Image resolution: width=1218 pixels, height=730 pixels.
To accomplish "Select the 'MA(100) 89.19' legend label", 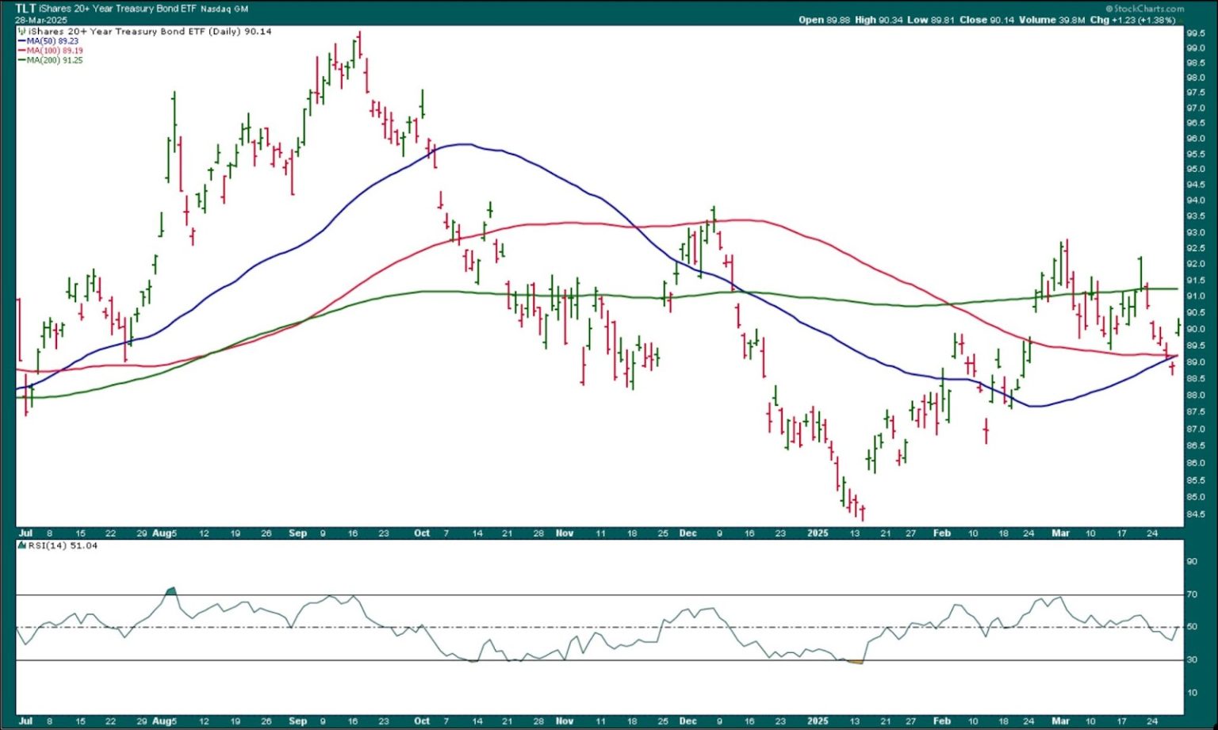I will click(x=55, y=51).
